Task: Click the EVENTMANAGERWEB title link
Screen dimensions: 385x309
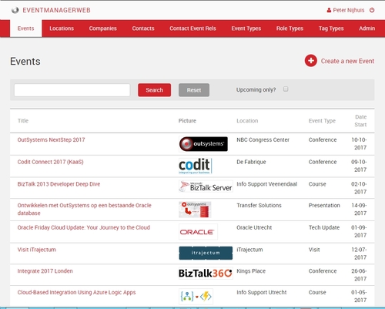Action: click(56, 10)
